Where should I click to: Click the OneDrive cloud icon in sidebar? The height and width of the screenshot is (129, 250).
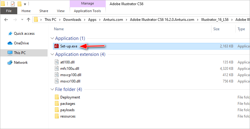tap(9, 43)
